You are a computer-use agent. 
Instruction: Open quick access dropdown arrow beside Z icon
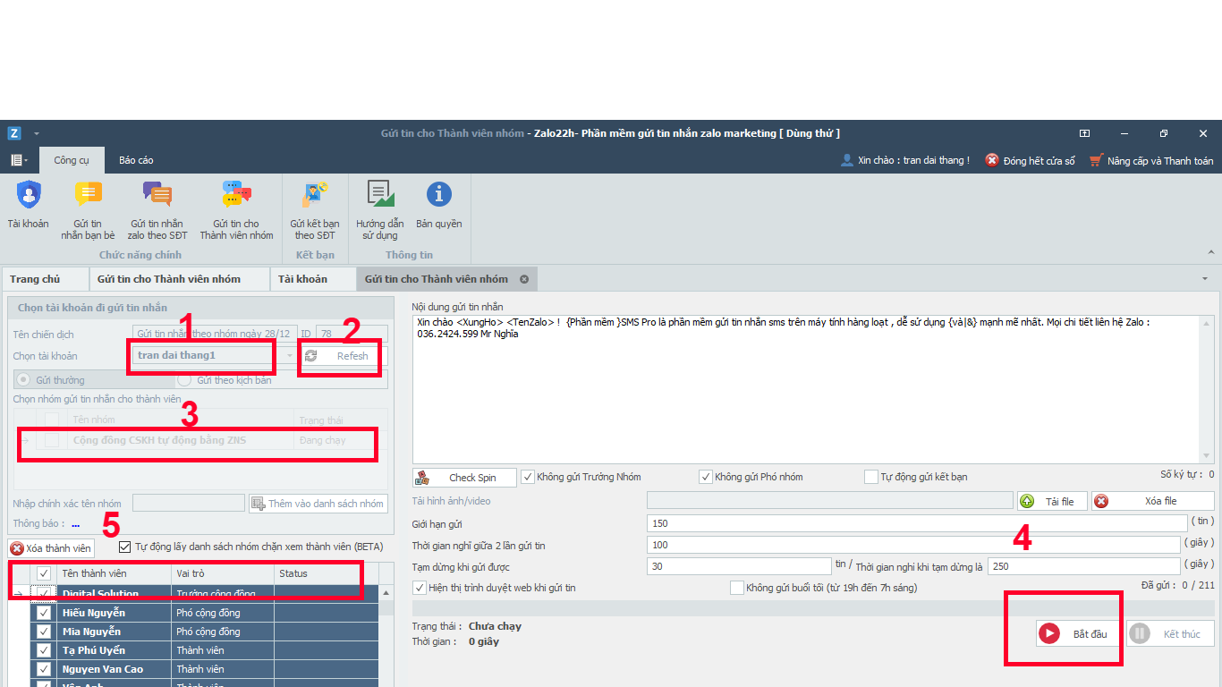tap(37, 133)
